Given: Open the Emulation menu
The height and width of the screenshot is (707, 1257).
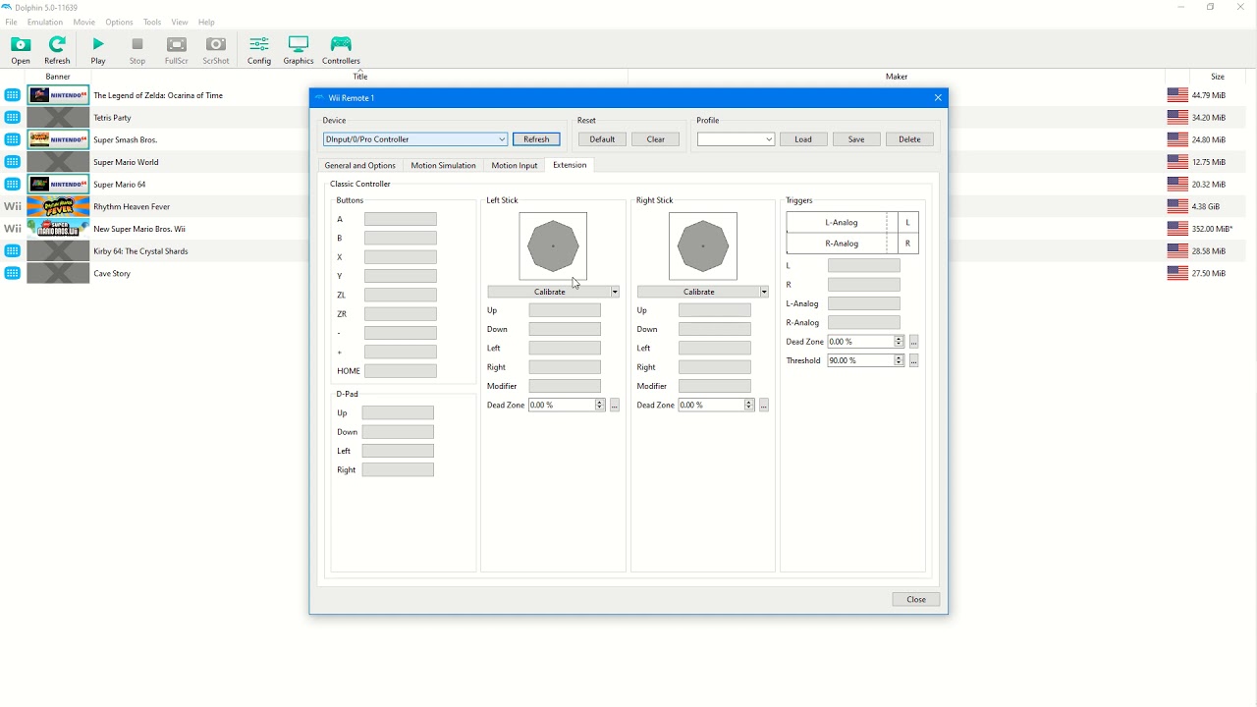Looking at the screenshot, I should pos(44,22).
